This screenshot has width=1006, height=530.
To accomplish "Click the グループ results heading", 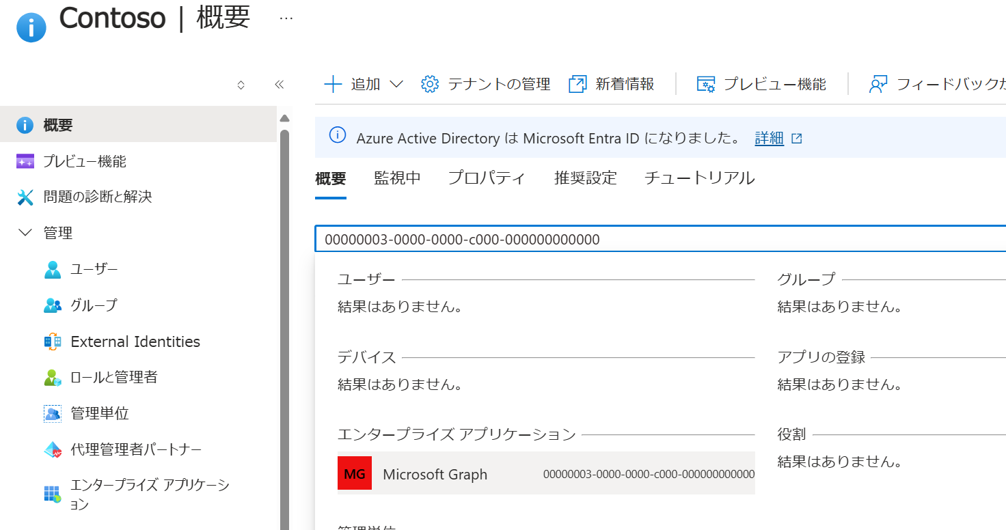I will click(806, 279).
